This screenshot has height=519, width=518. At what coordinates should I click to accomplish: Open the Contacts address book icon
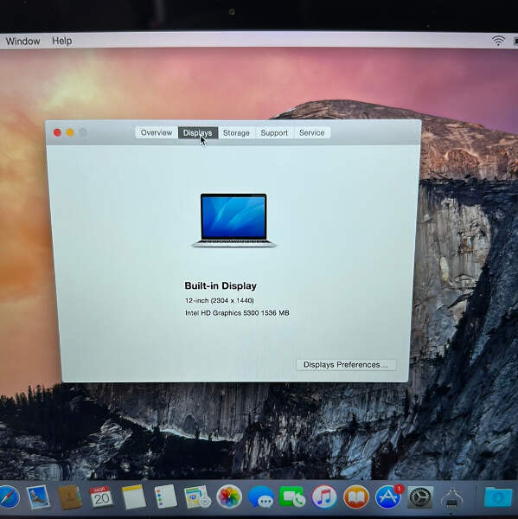click(70, 497)
